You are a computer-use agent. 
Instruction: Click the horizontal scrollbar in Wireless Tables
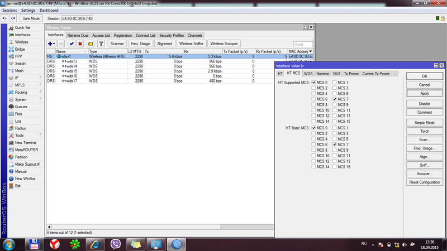(136, 227)
